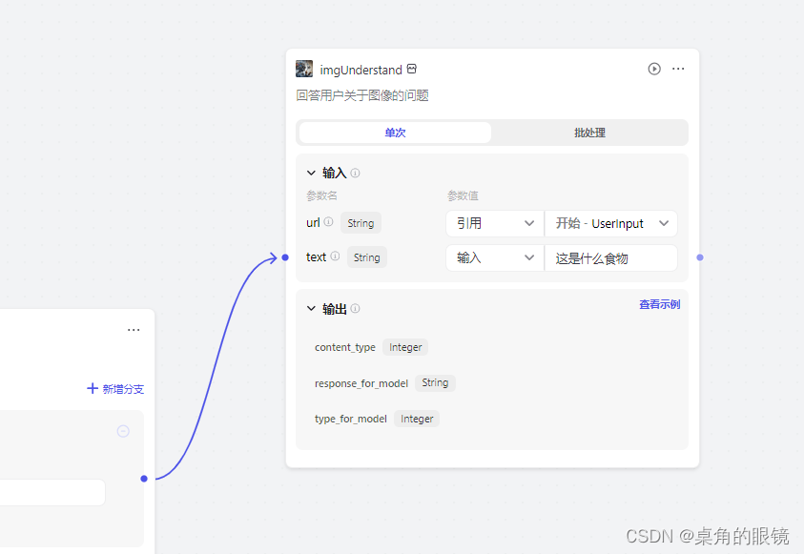Collapse the 输入 section
The height and width of the screenshot is (554, 804).
pyautogui.click(x=310, y=173)
